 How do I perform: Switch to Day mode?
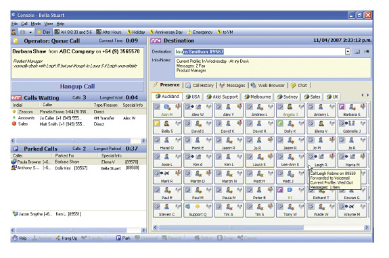[x=44, y=32]
